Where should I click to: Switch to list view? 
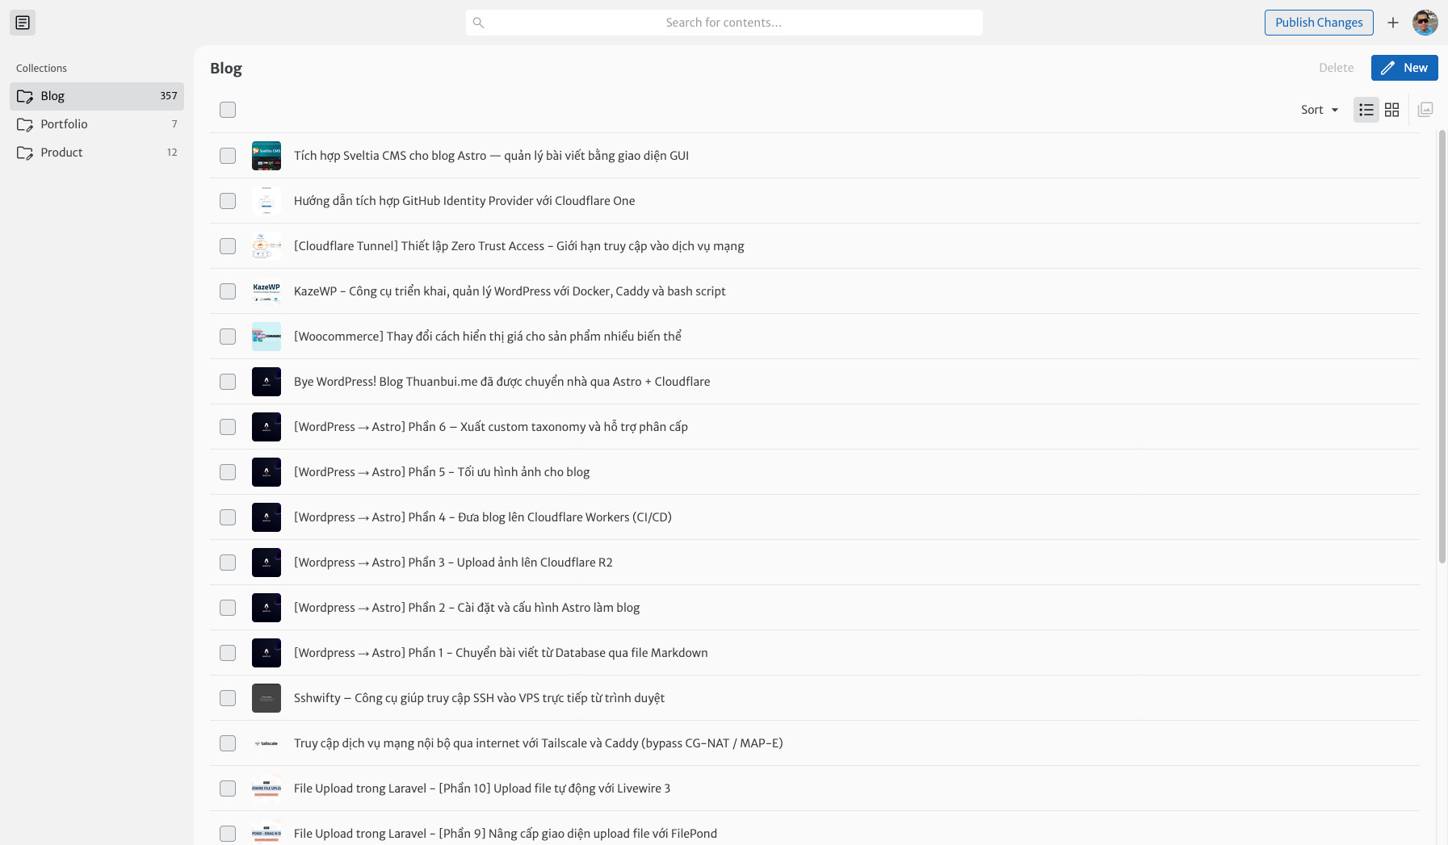[1366, 110]
